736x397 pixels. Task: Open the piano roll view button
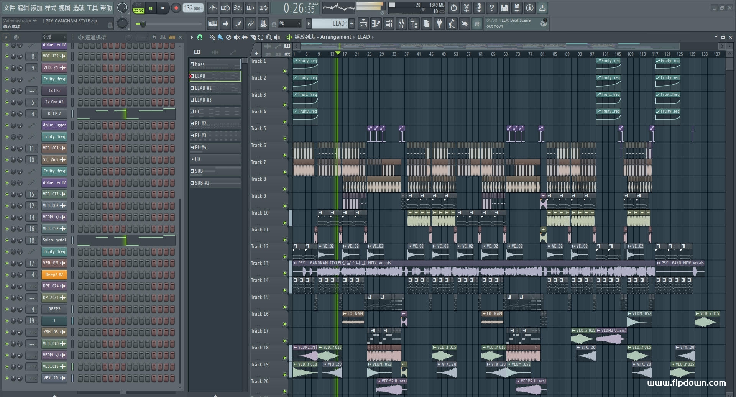tap(376, 24)
